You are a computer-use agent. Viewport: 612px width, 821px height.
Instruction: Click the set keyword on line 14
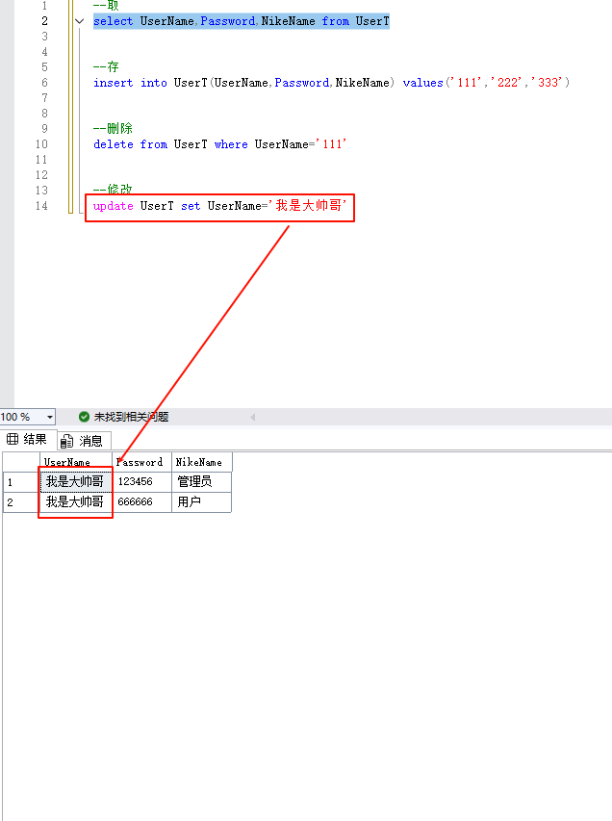[x=191, y=206]
